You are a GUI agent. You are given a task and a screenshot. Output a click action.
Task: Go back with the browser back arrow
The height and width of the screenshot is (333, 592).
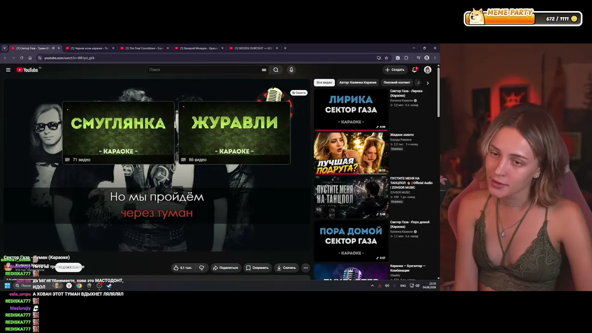click(x=6, y=58)
